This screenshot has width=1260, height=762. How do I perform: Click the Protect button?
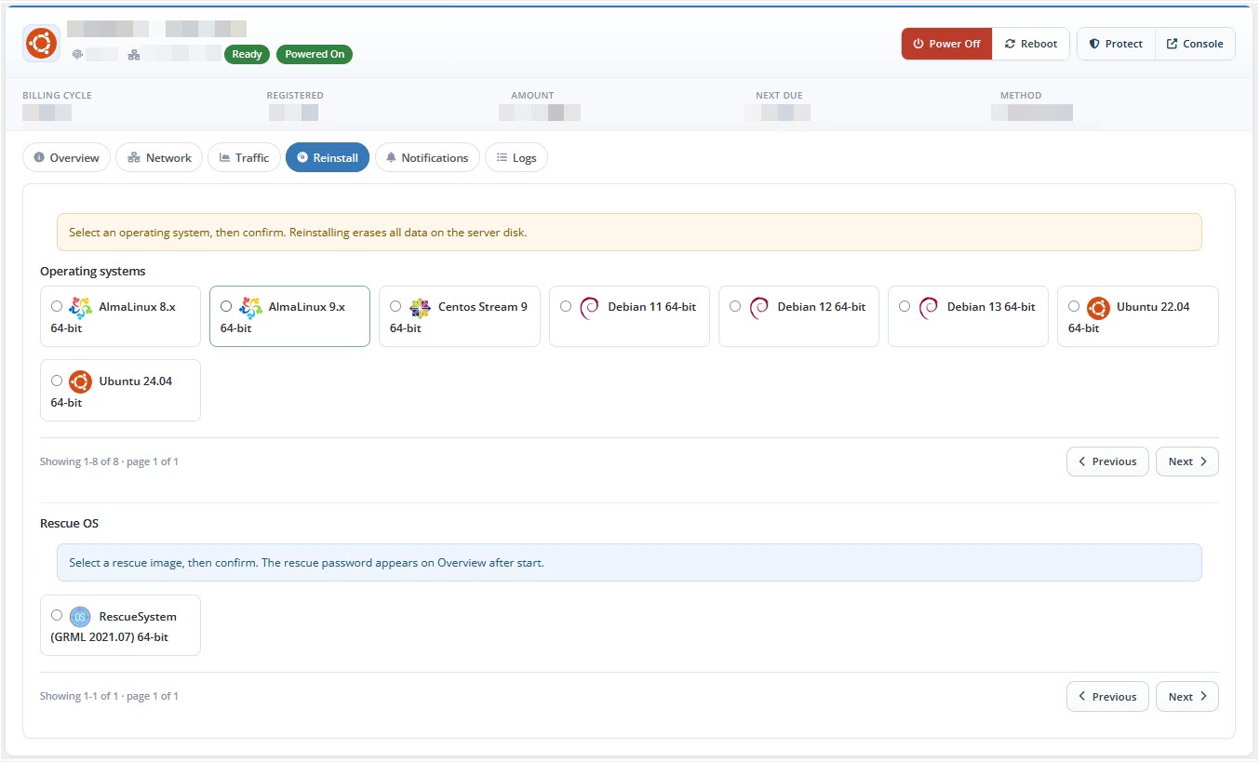[1116, 44]
